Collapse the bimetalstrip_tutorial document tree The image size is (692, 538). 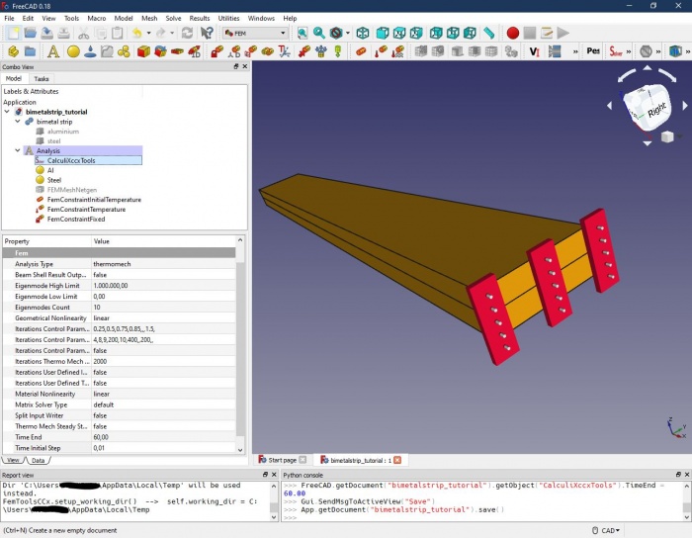7,112
